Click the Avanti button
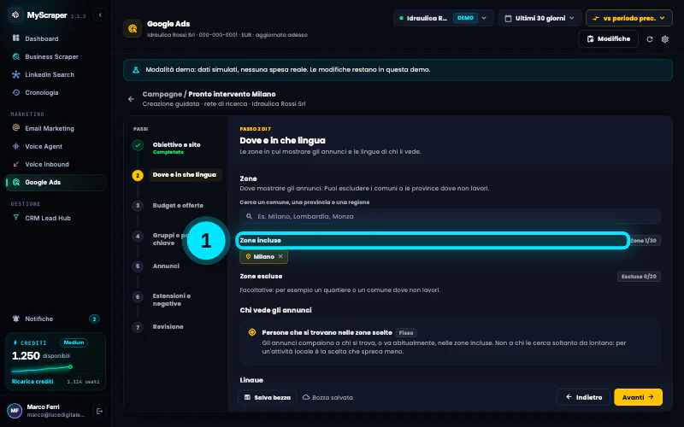This screenshot has width=684, height=427. (x=638, y=397)
